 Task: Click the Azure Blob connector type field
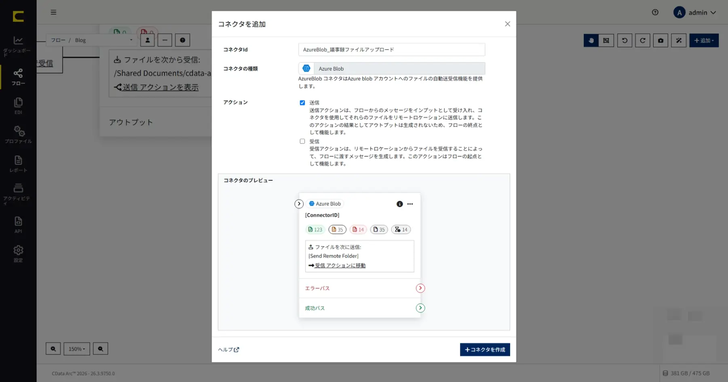point(391,69)
